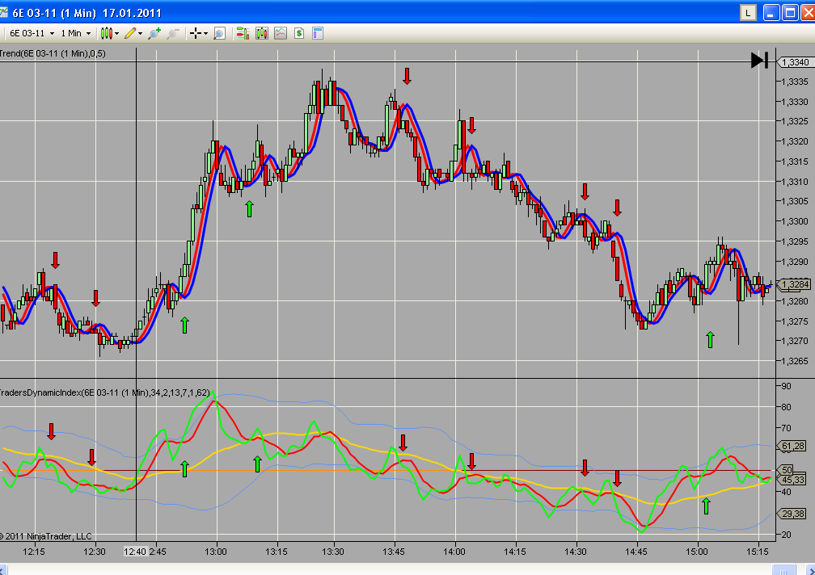Click the zoom frame magnifier icon
The height and width of the screenshot is (575, 815).
pyautogui.click(x=219, y=34)
